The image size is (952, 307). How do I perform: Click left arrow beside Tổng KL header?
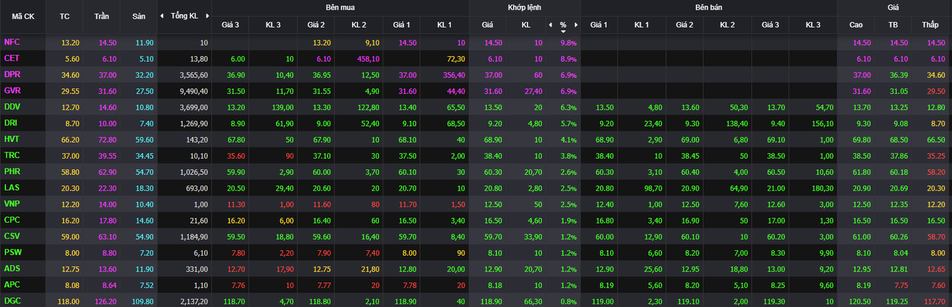click(x=162, y=16)
